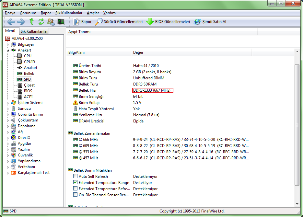Select the BIOS chip icon

(x=20, y=91)
